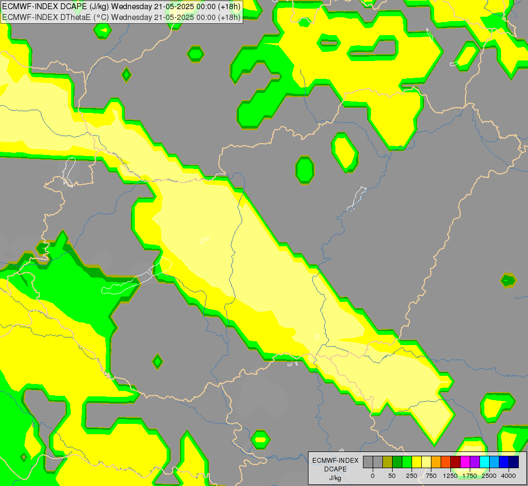The height and width of the screenshot is (486, 528).
Task: Click the legend value 1750
Action: (470, 476)
